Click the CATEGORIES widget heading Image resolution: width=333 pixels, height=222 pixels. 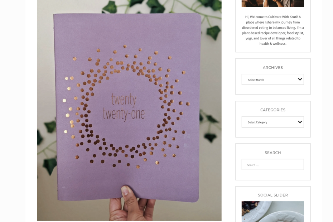click(273, 110)
